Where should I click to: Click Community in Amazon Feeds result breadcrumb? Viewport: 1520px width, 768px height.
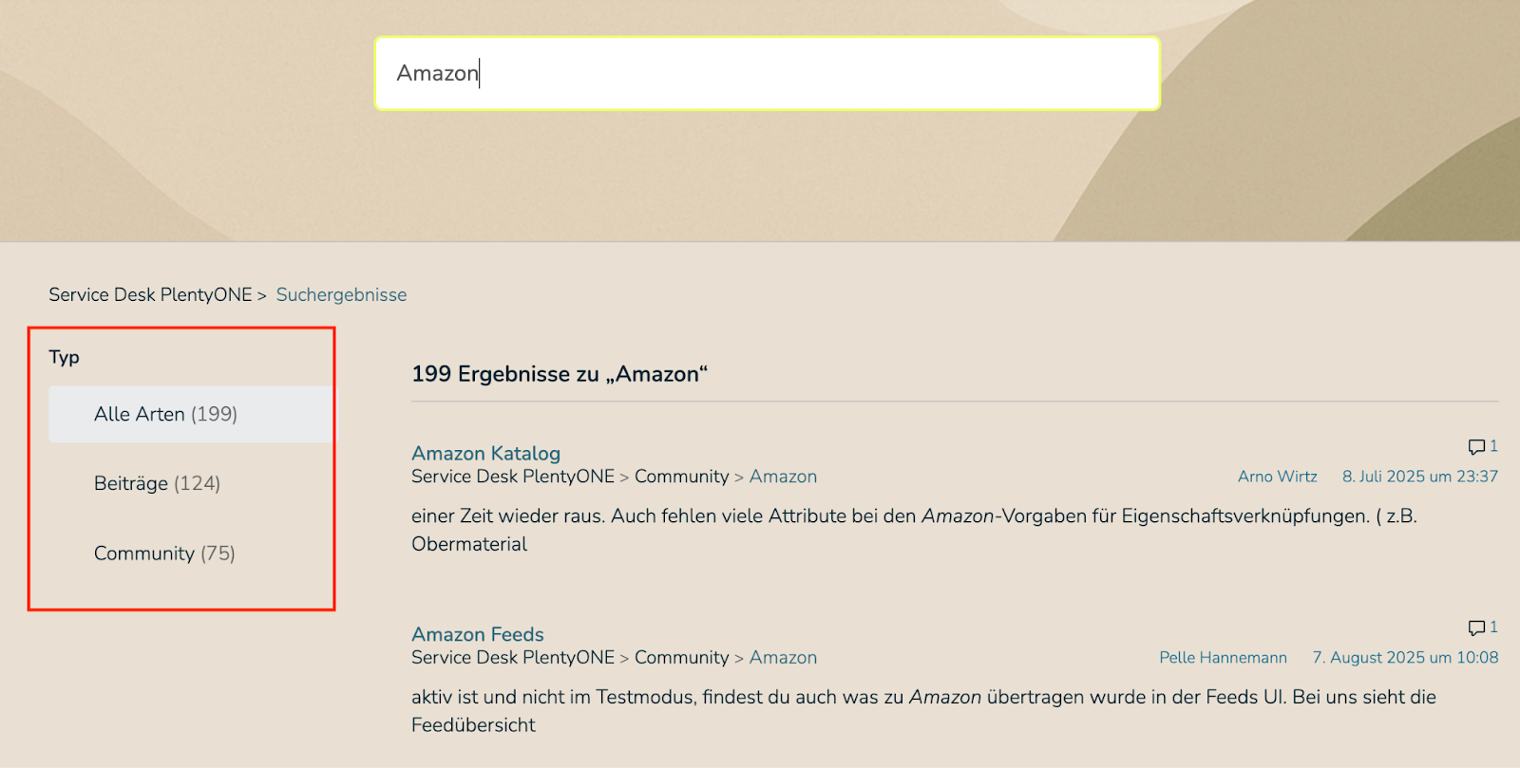681,658
